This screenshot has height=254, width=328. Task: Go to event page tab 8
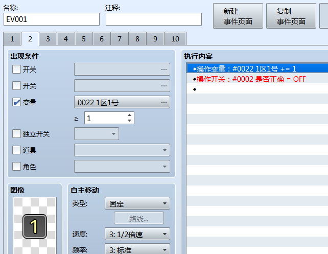(137, 39)
